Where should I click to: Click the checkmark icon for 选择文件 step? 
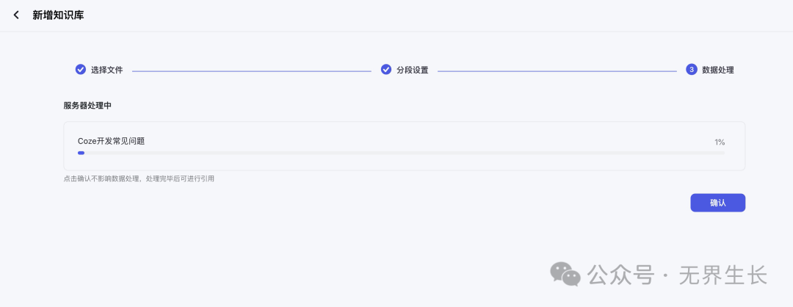click(81, 70)
